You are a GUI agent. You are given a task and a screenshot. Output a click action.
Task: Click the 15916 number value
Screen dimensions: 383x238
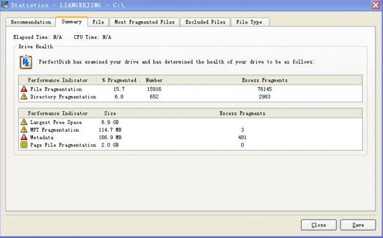click(154, 89)
